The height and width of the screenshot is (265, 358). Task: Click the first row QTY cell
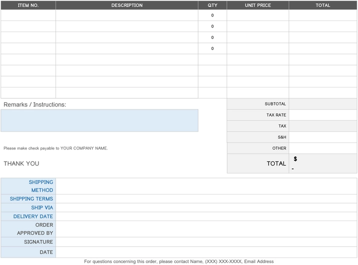click(212, 15)
